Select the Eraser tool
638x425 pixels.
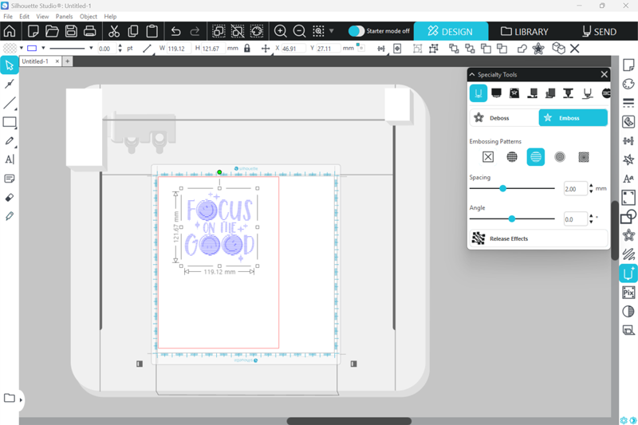coord(10,197)
